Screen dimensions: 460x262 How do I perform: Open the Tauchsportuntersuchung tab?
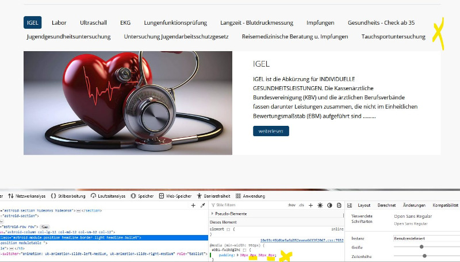393,37
